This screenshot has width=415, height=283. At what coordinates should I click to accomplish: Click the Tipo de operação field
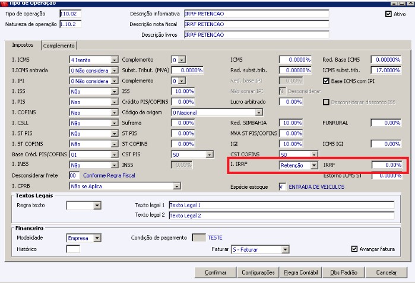tap(71, 14)
